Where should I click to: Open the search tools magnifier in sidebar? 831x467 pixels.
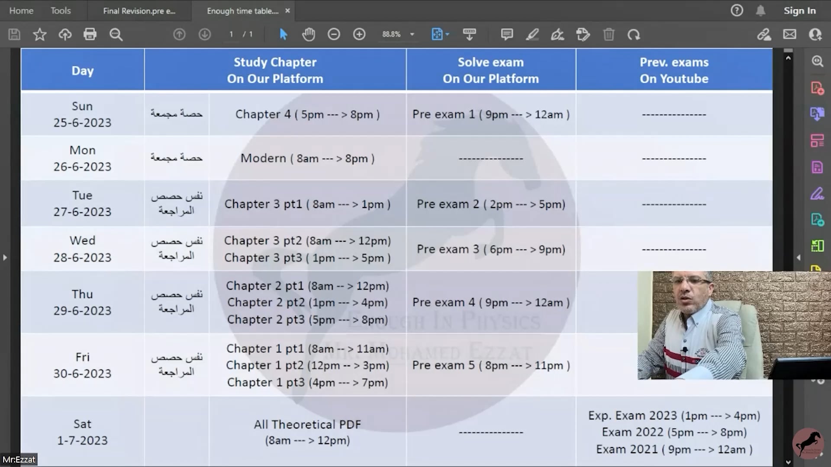coord(817,61)
